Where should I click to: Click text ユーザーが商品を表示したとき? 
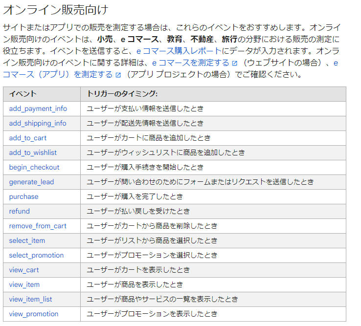click(x=135, y=285)
